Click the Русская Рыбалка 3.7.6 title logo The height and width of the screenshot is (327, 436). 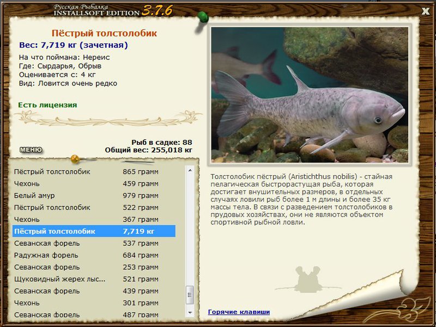click(x=106, y=9)
